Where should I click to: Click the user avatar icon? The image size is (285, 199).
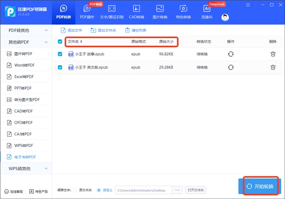coord(225,18)
